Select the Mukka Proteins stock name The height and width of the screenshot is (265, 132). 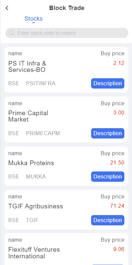pyautogui.click(x=31, y=163)
